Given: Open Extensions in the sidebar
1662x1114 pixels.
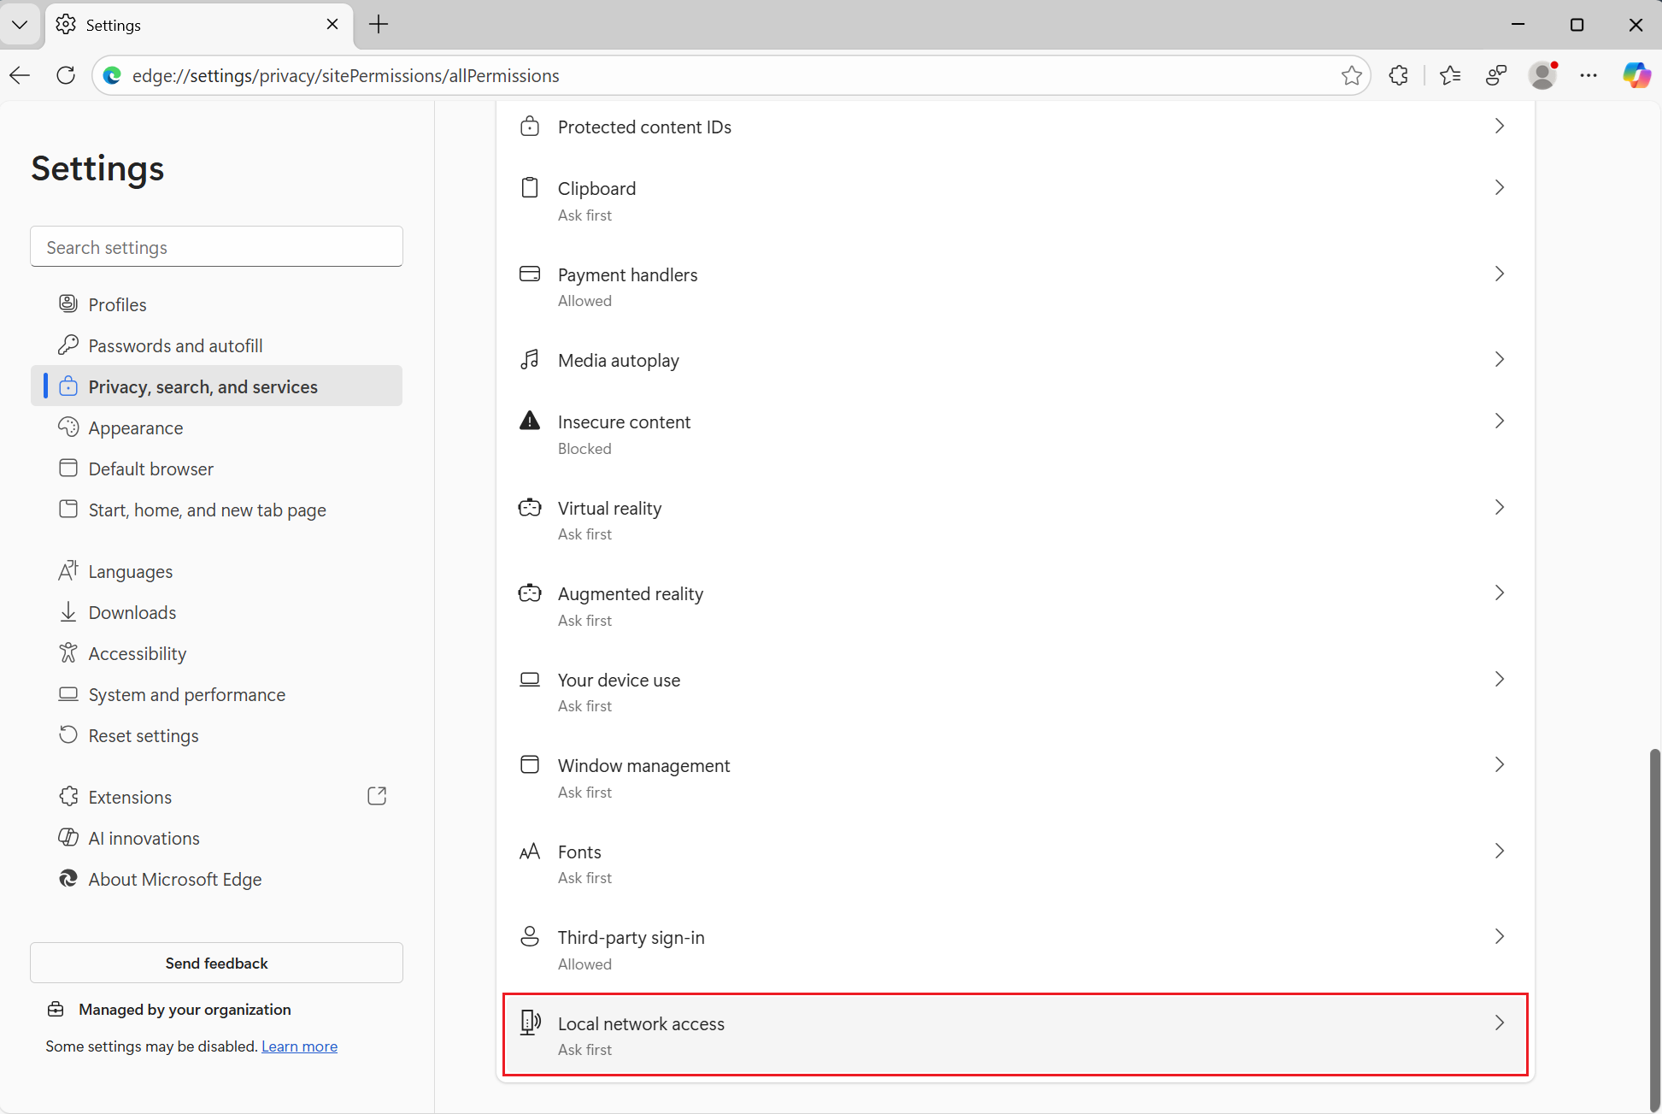Looking at the screenshot, I should [216, 797].
